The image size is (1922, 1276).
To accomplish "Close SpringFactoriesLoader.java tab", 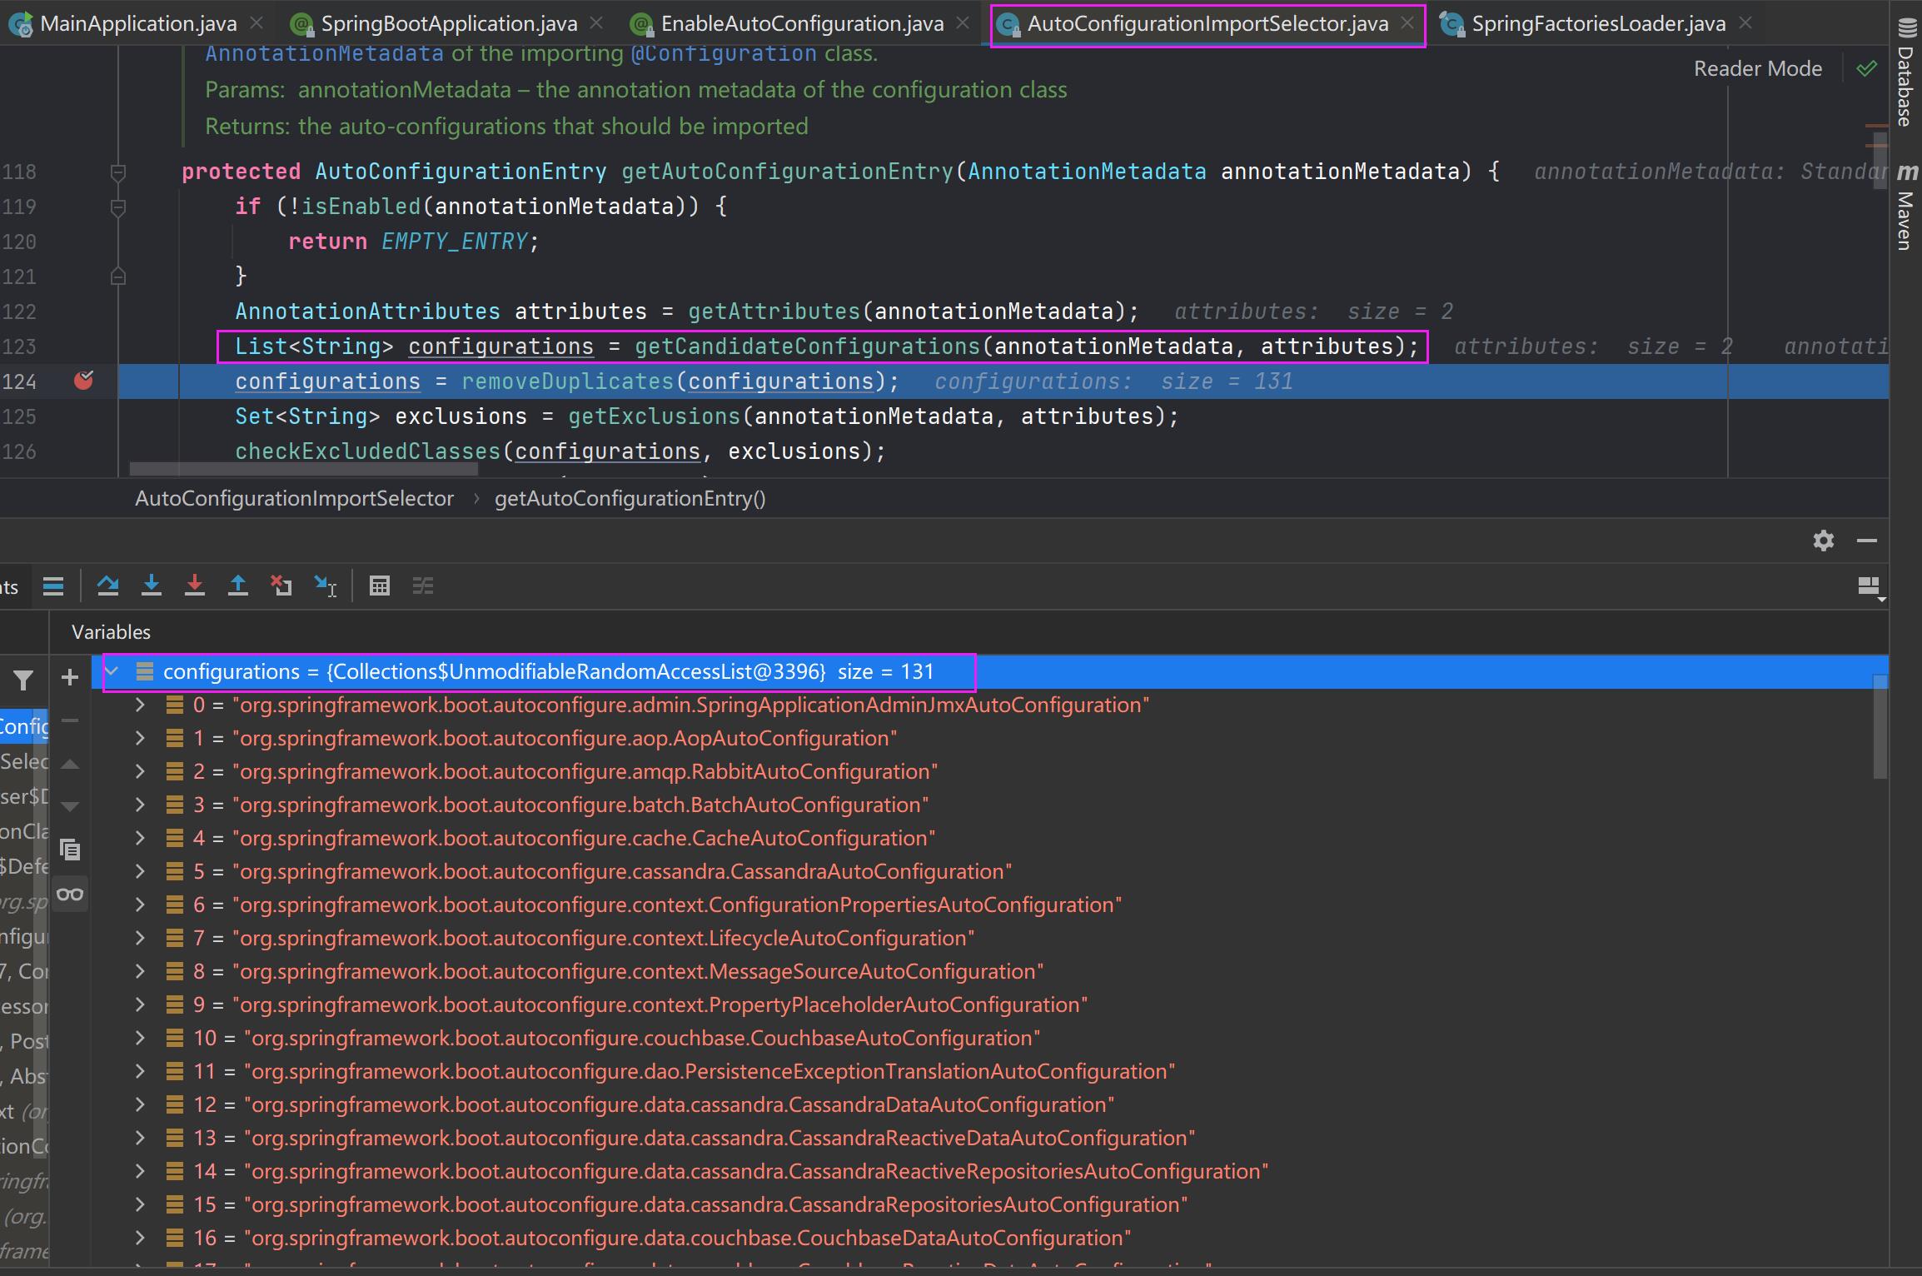I will pos(1745,23).
